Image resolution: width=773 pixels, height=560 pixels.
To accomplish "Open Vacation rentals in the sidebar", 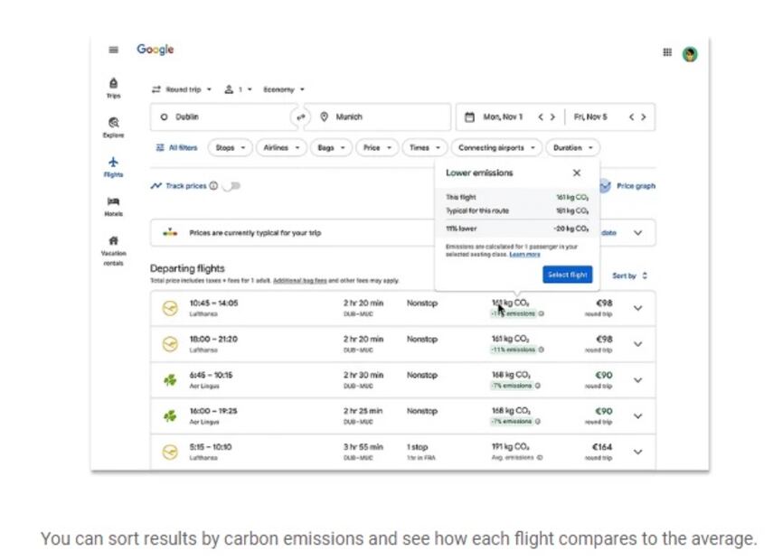I will coord(113,247).
